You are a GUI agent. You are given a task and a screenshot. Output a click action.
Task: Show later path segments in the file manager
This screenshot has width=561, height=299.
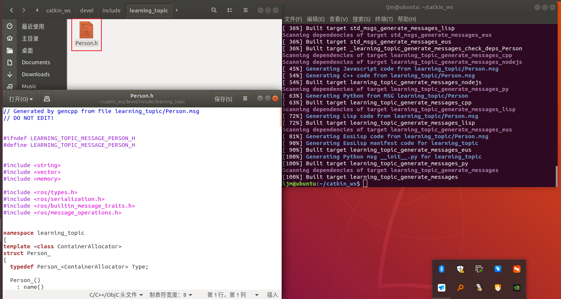[176, 10]
